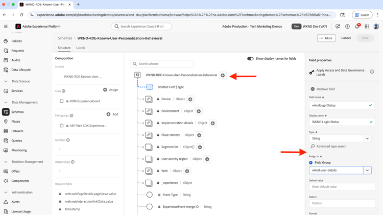Open the Guest browser profile button
383x215 pixels.
(x=362, y=15)
